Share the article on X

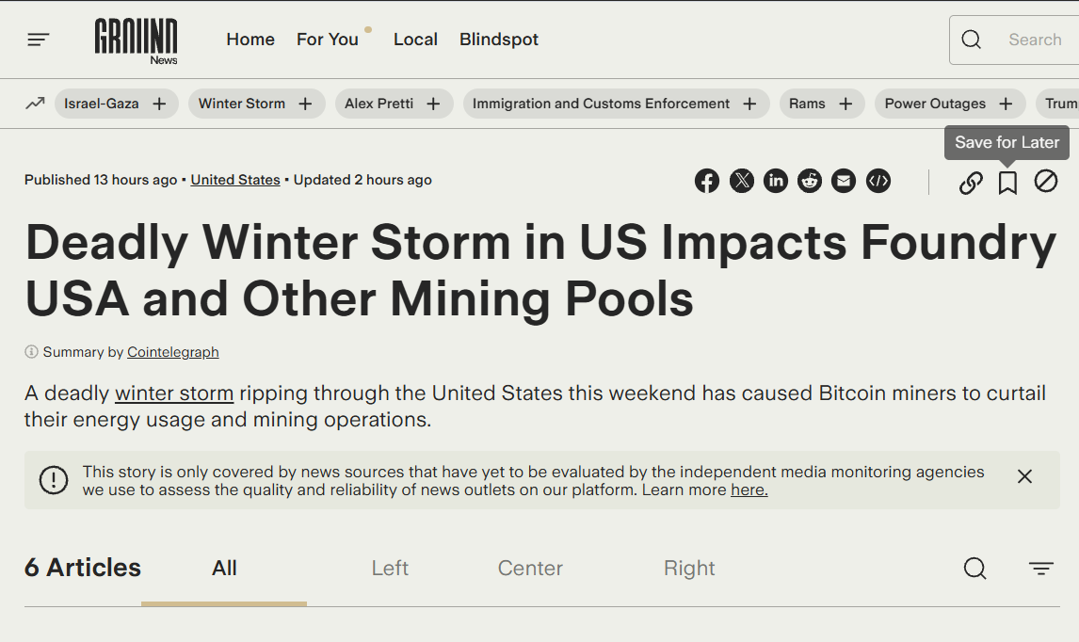click(742, 181)
